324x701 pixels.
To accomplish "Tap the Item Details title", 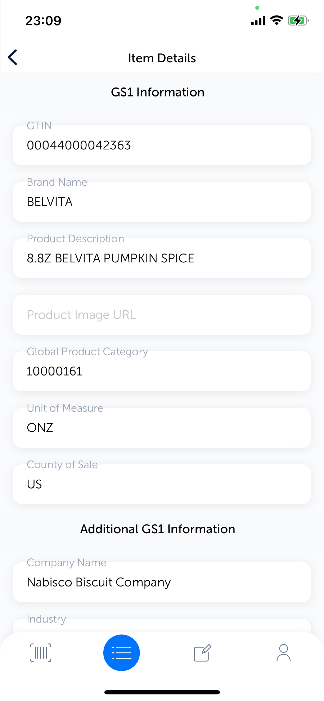I will (x=162, y=58).
